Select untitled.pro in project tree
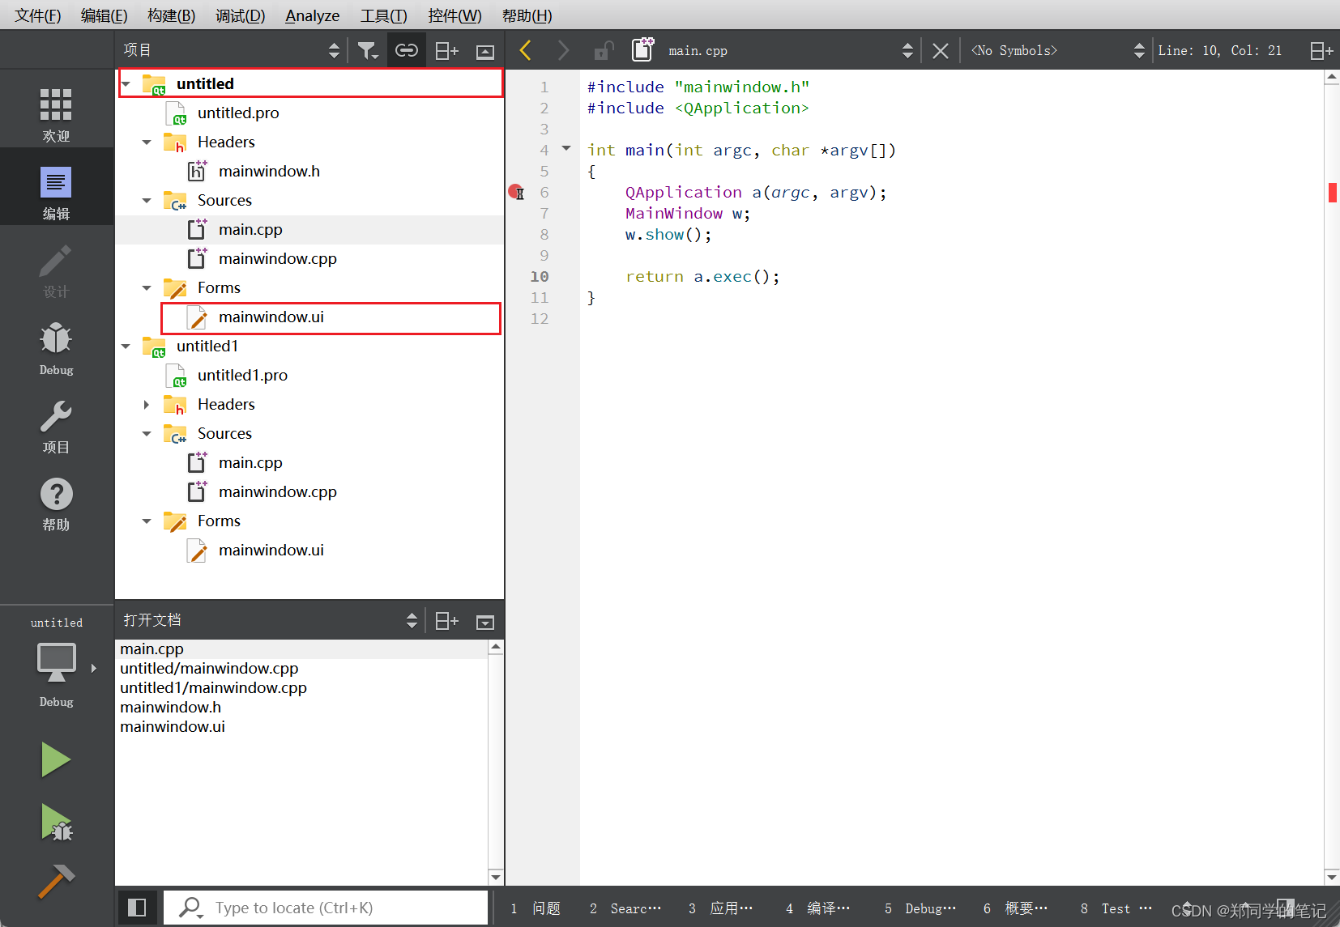 pyautogui.click(x=238, y=113)
